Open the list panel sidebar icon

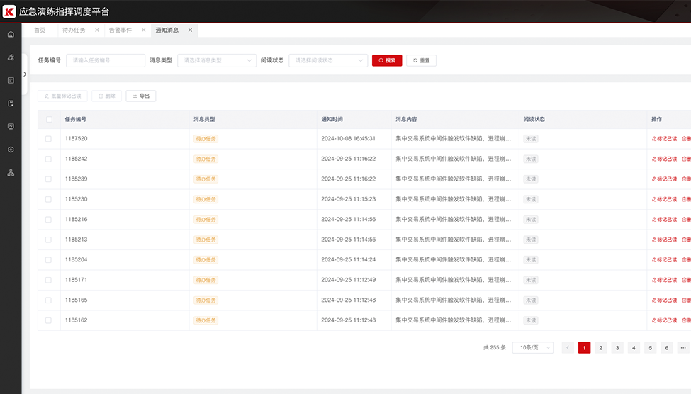[x=11, y=80]
